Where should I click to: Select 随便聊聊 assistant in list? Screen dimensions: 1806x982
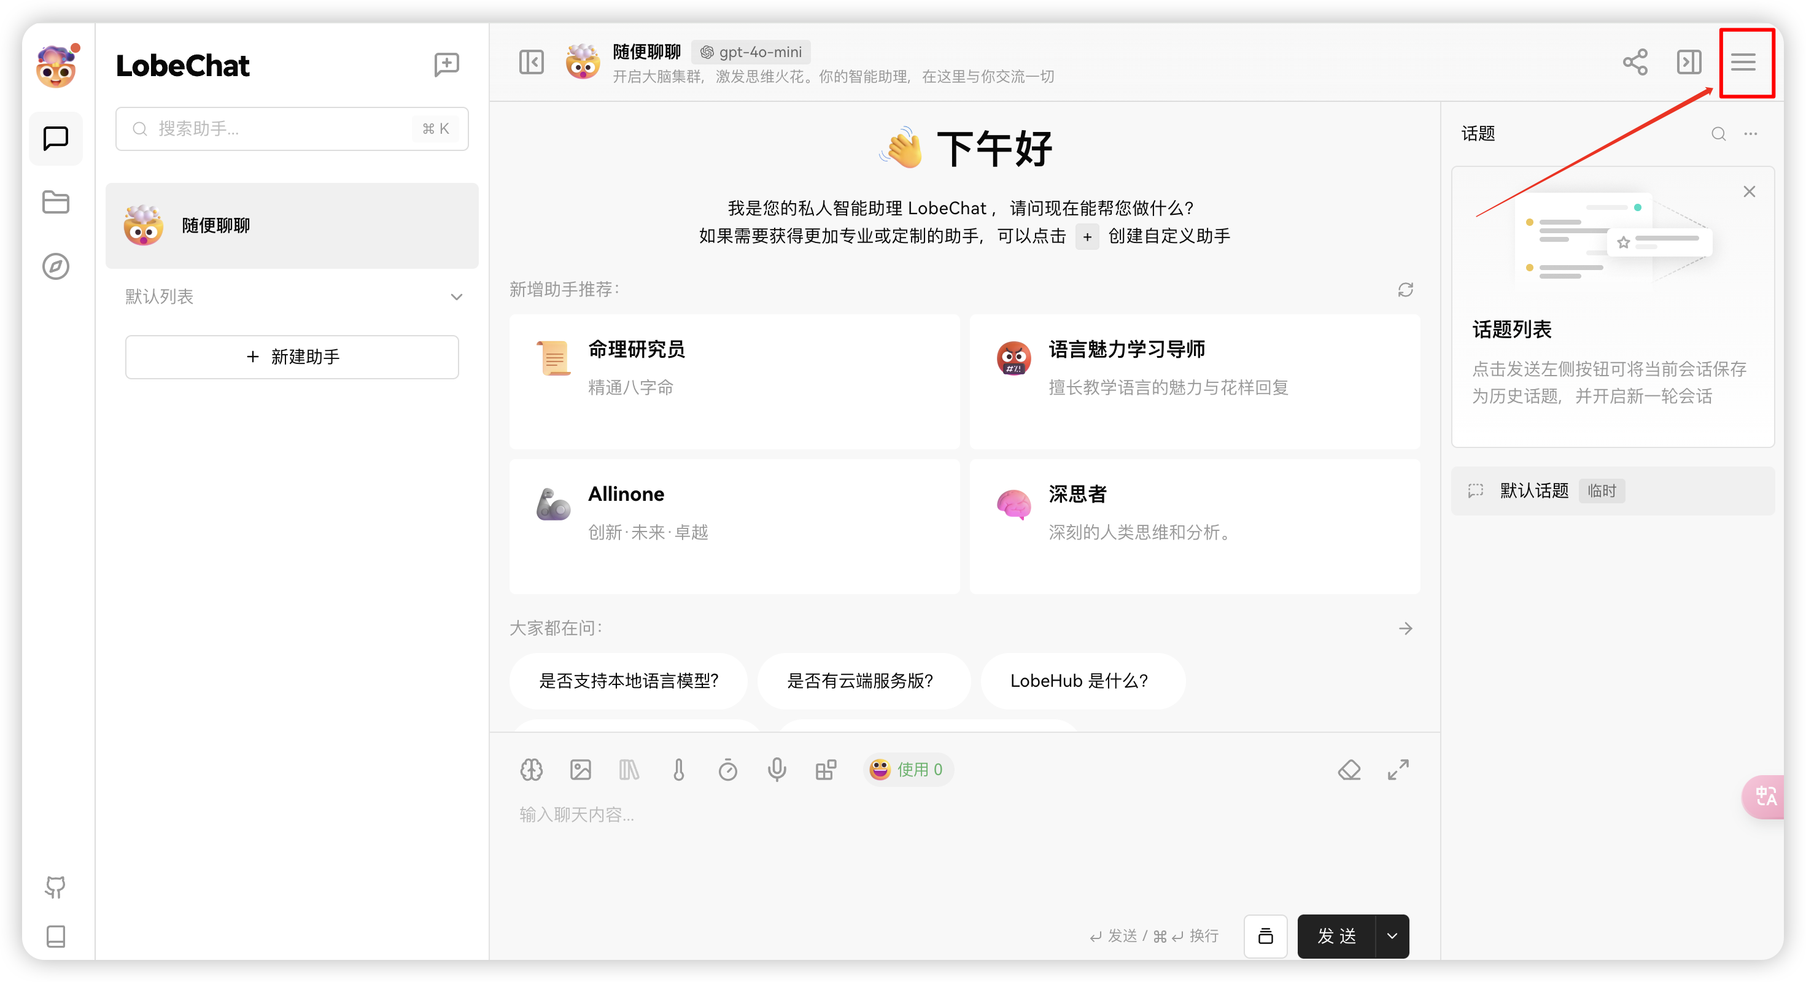(292, 226)
